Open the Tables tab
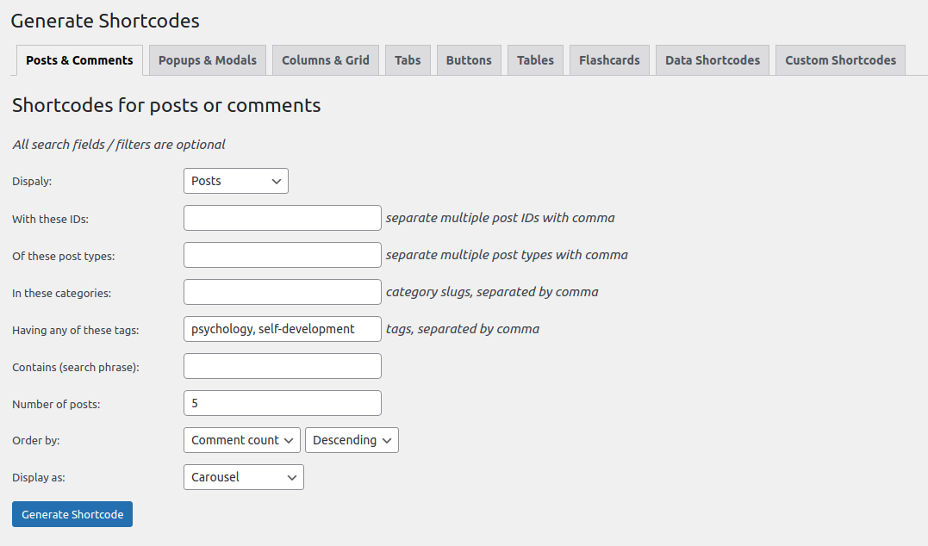Viewport: 928px width, 546px height. (x=535, y=60)
